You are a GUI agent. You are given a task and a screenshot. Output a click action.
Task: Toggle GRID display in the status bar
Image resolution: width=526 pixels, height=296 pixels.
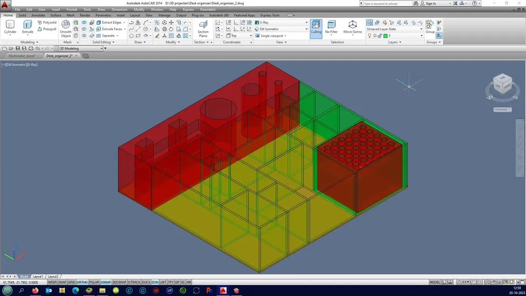click(x=71, y=282)
